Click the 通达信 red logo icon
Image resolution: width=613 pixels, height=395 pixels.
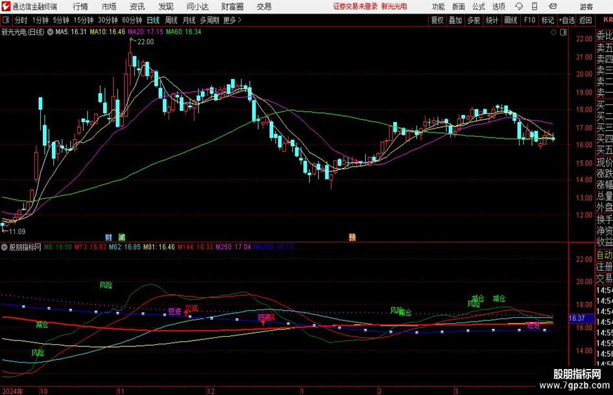pos(5,6)
